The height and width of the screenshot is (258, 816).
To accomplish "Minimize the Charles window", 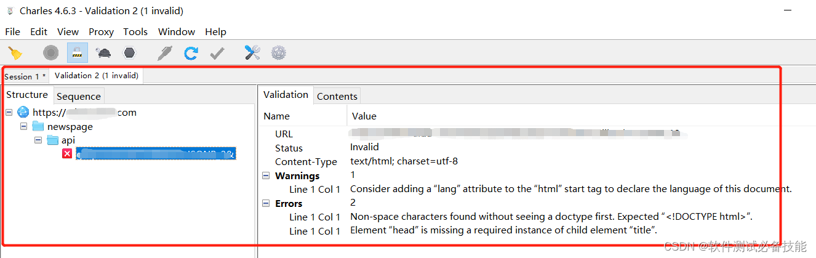I will coord(786,10).
